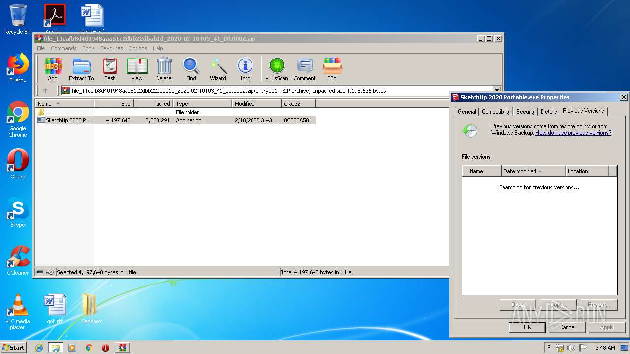Select the SketchUp 2020 P... file row
The width and height of the screenshot is (630, 354).
tap(176, 120)
